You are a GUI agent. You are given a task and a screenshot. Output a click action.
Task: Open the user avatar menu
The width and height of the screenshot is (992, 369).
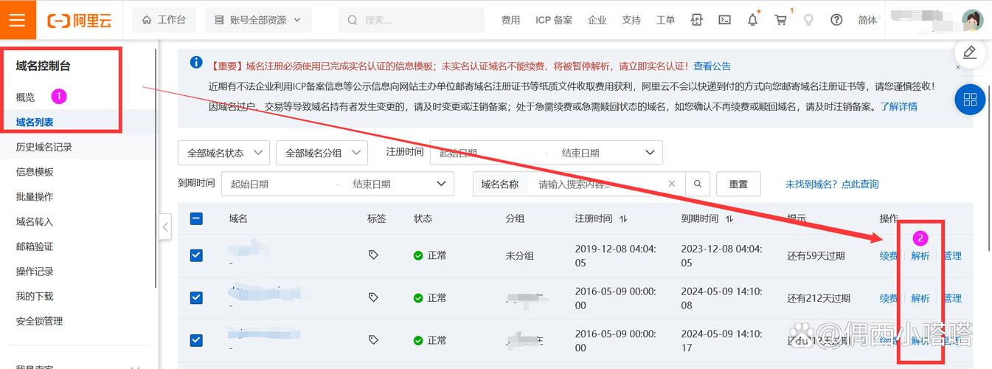click(x=972, y=20)
